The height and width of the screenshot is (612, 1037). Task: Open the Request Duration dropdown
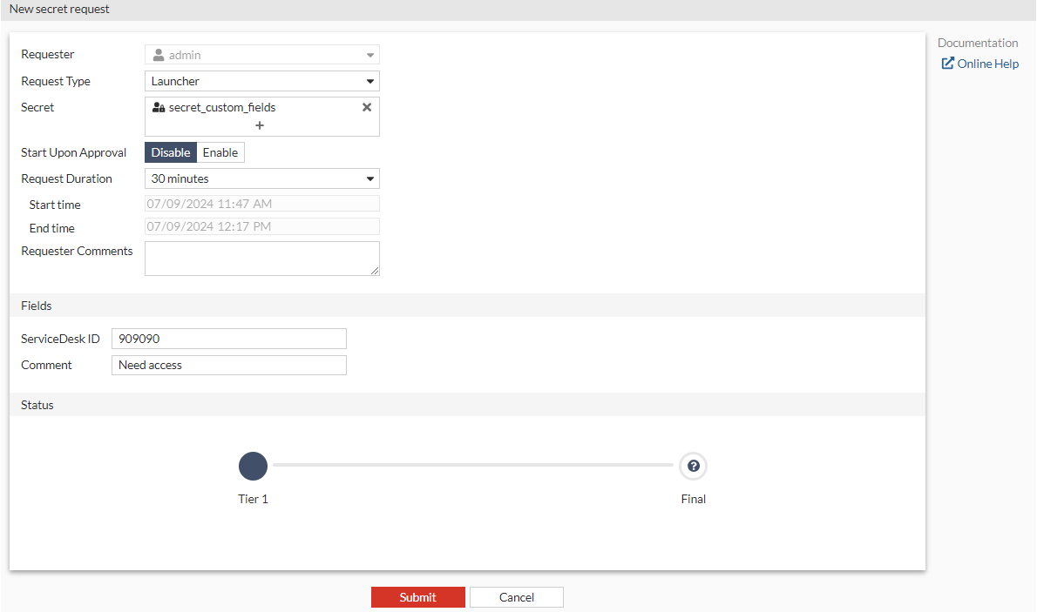(261, 178)
